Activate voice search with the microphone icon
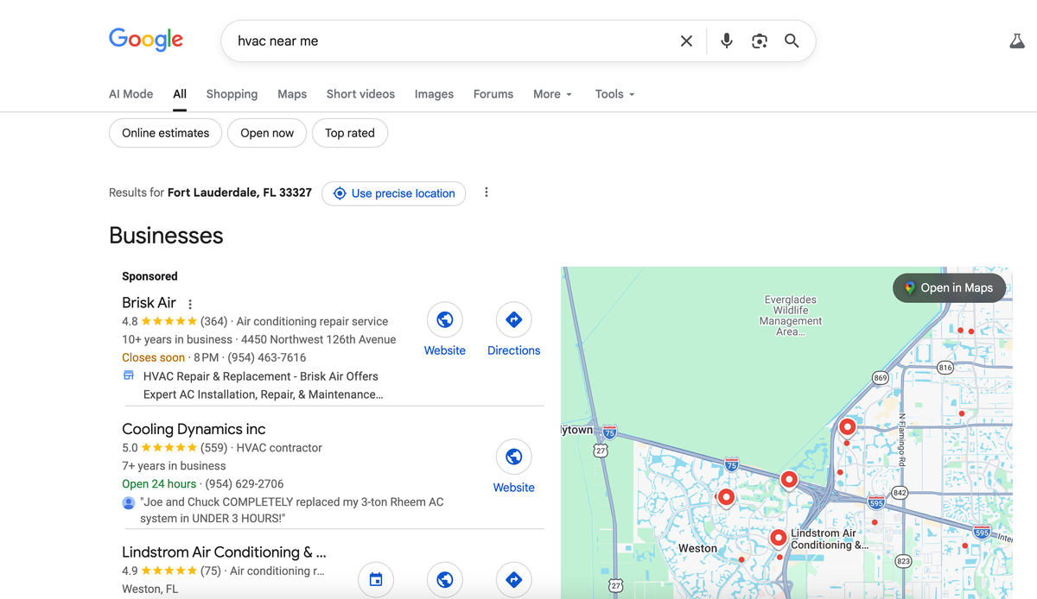This screenshot has height=599, width=1037. coord(726,41)
